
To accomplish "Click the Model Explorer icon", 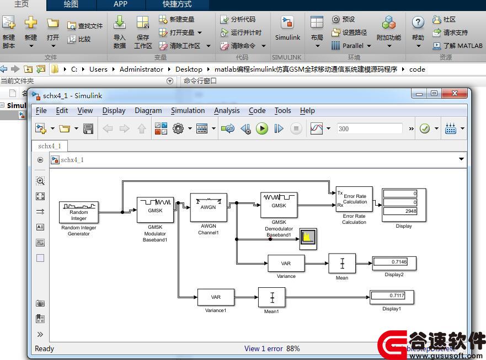I will coord(202,128).
